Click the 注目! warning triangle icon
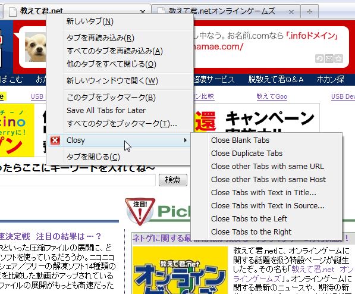This screenshot has height=294, width=355. point(140,211)
